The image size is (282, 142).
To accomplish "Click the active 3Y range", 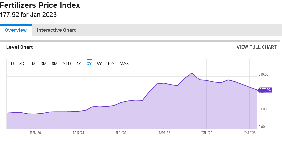I will (89, 64).
